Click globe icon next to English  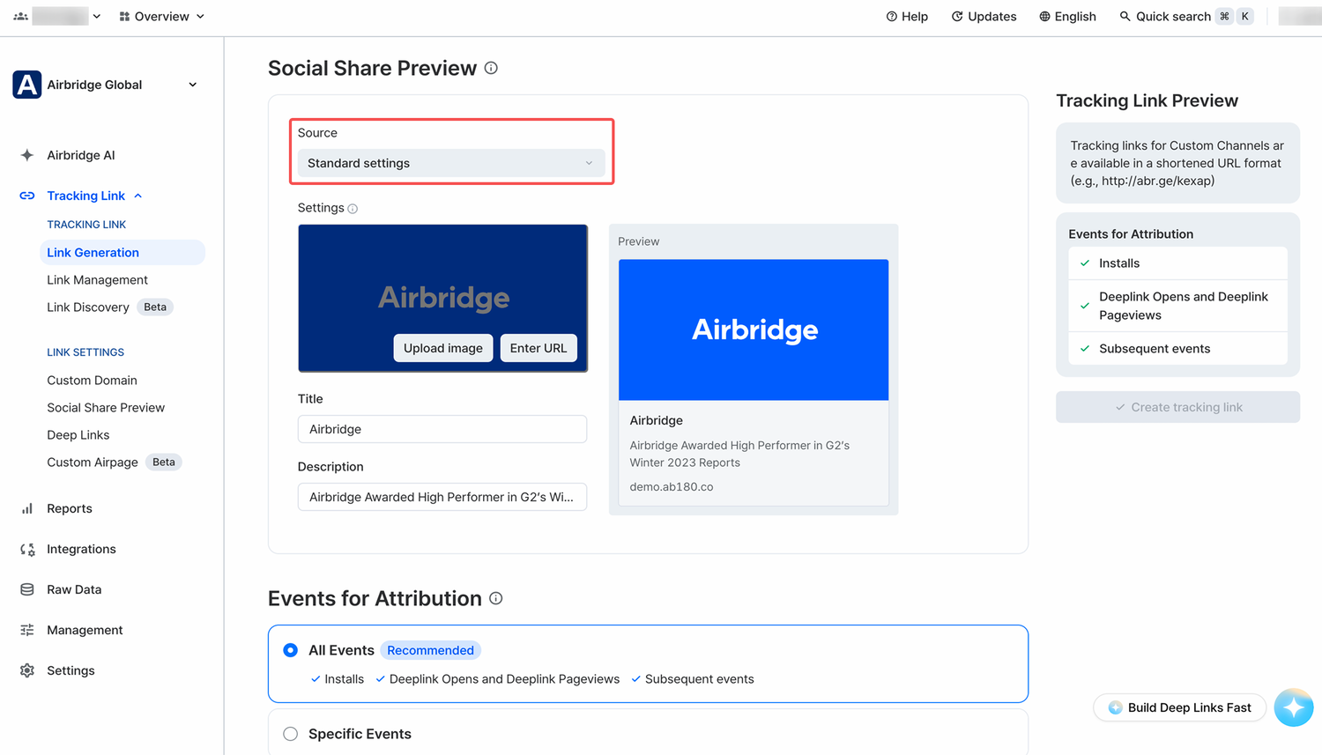[x=1044, y=17]
